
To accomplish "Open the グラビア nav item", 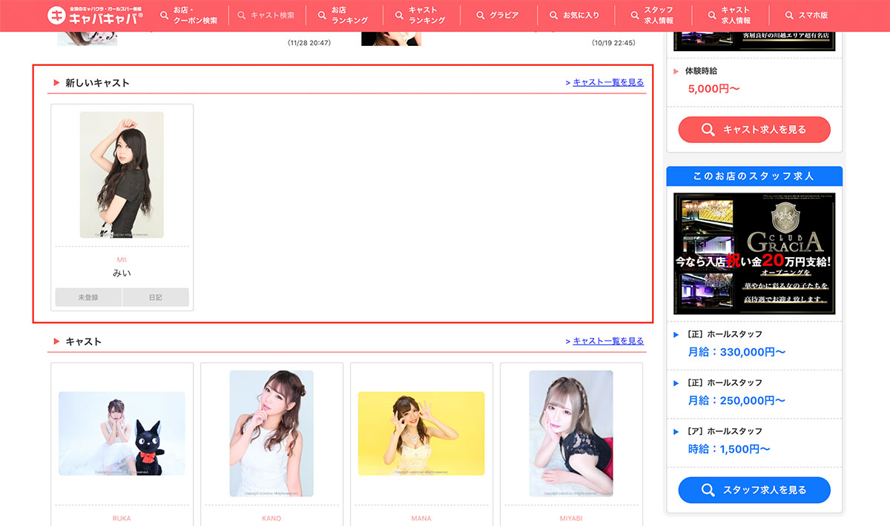I will 498,16.
